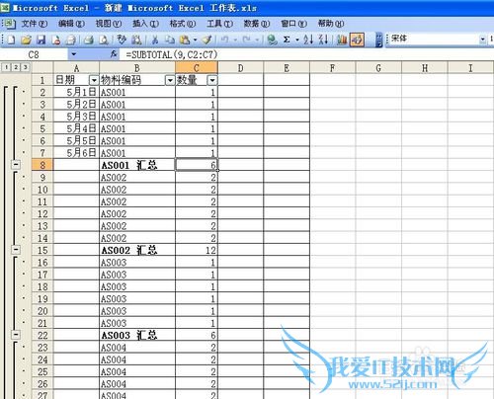Open the 帮助 menu
The image size is (494, 399).
(x=331, y=24)
